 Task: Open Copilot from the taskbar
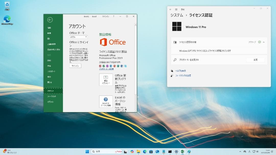[x=133, y=151]
